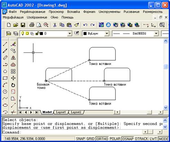Toggle GRID display in status bar
Image resolution: width=170 pixels, height=142 pixels.
pyautogui.click(x=91, y=139)
